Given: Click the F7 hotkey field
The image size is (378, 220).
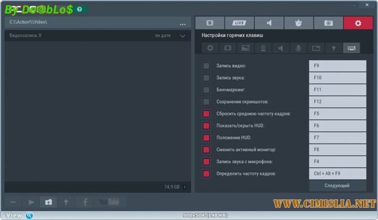Looking at the screenshot, I should coord(338,138).
